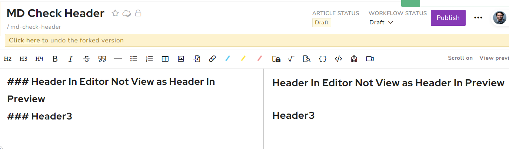Insert a numbered list
Viewport: 509px width, 149px height.
pyautogui.click(x=149, y=59)
